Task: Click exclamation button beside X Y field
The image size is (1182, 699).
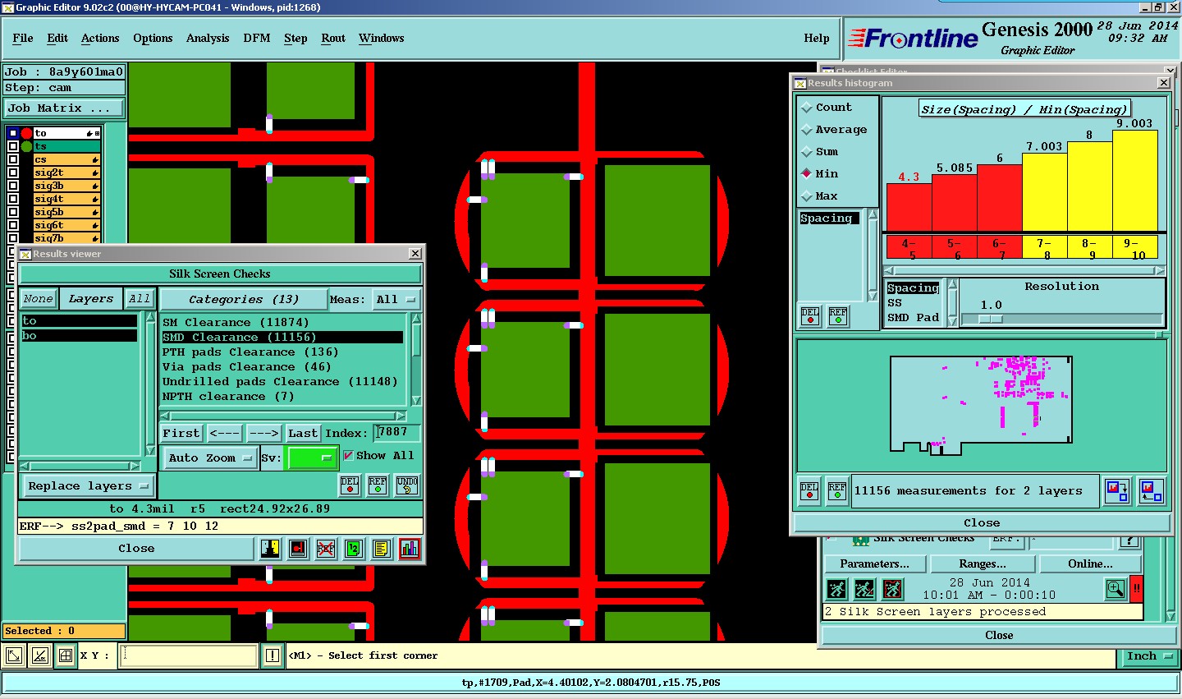Action: 273,655
